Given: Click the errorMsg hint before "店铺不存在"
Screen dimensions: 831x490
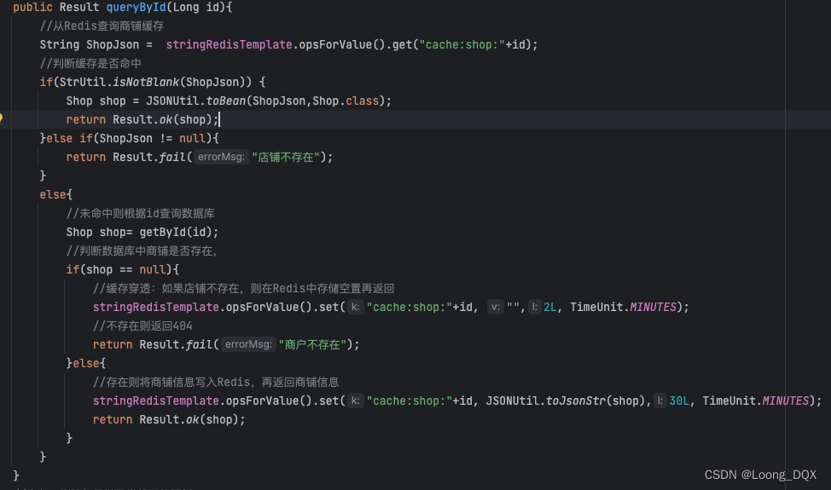Looking at the screenshot, I should click(x=221, y=157).
